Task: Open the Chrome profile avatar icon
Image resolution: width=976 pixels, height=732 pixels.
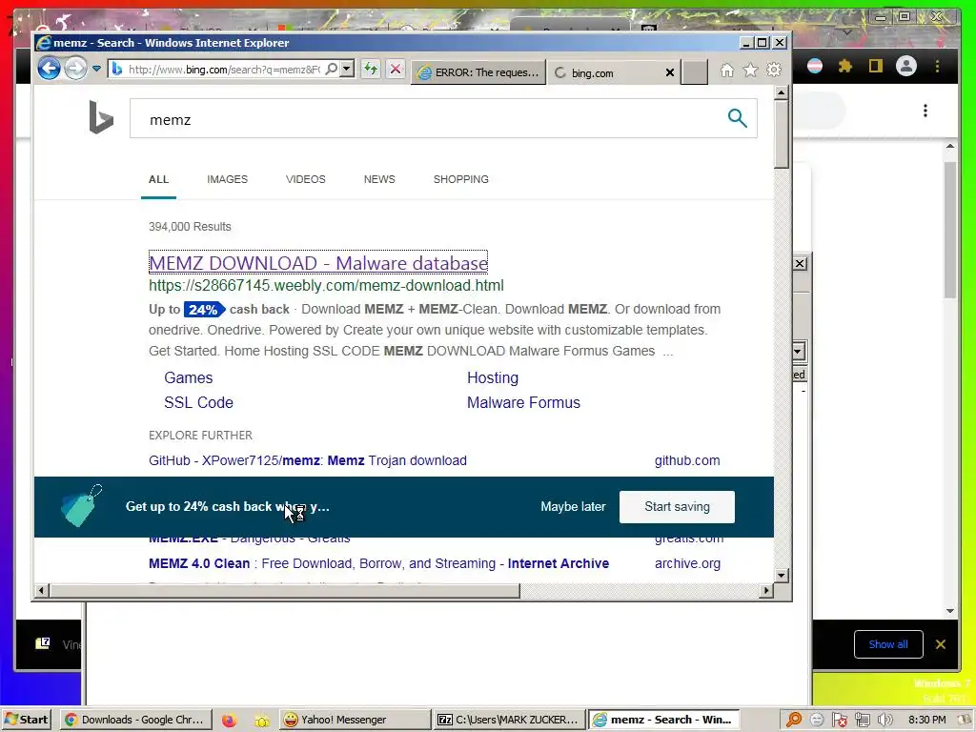Action: click(x=906, y=66)
